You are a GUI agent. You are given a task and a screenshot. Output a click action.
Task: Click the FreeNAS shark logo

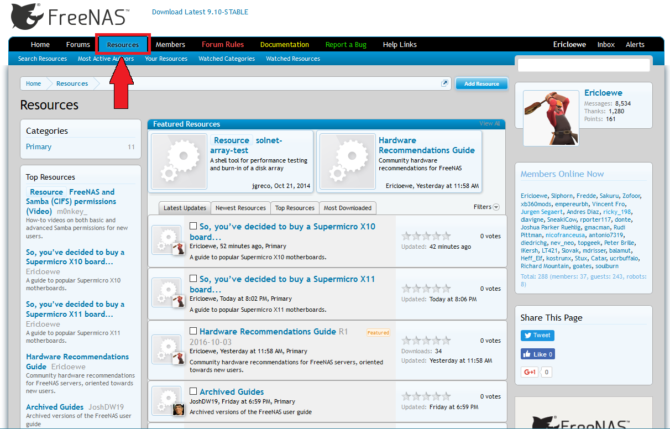[x=70, y=17]
